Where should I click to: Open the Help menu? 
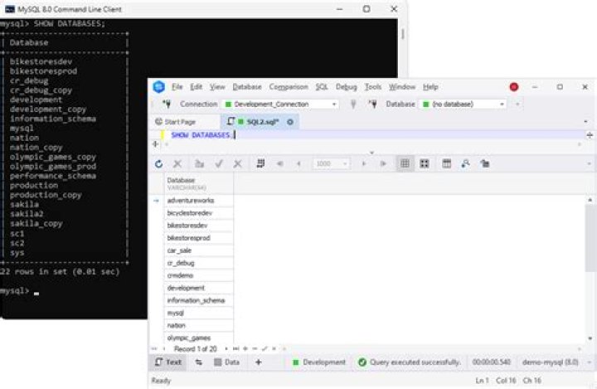[430, 87]
